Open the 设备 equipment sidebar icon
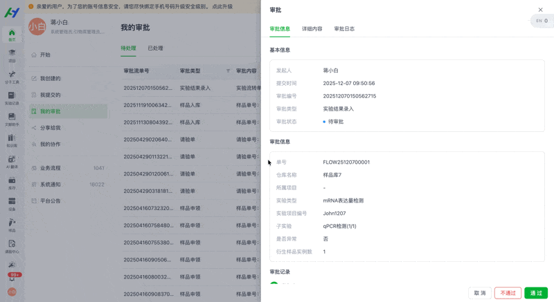This screenshot has height=302, width=554. click(x=12, y=204)
